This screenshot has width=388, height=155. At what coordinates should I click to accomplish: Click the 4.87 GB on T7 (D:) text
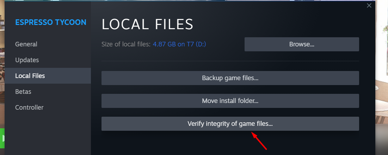179,44
